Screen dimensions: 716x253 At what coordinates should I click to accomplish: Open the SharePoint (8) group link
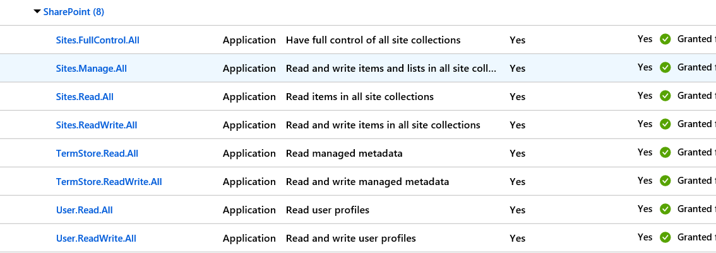(x=73, y=12)
